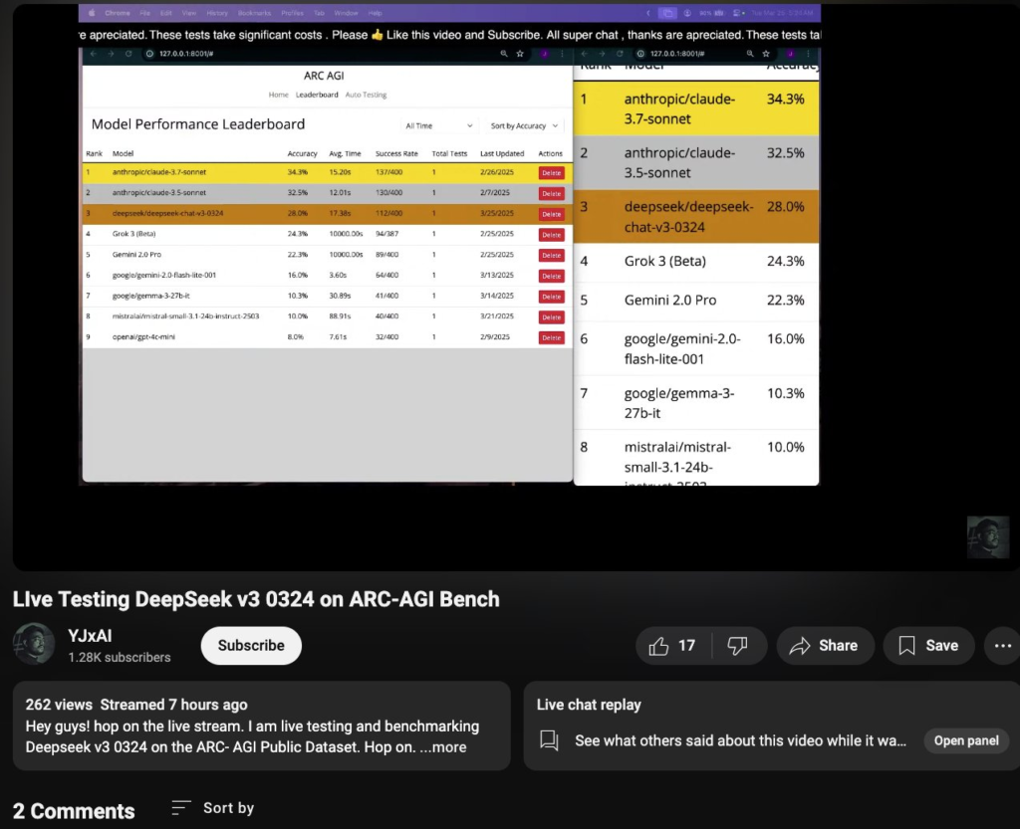Click the back arrow in the right browser window

coord(584,54)
